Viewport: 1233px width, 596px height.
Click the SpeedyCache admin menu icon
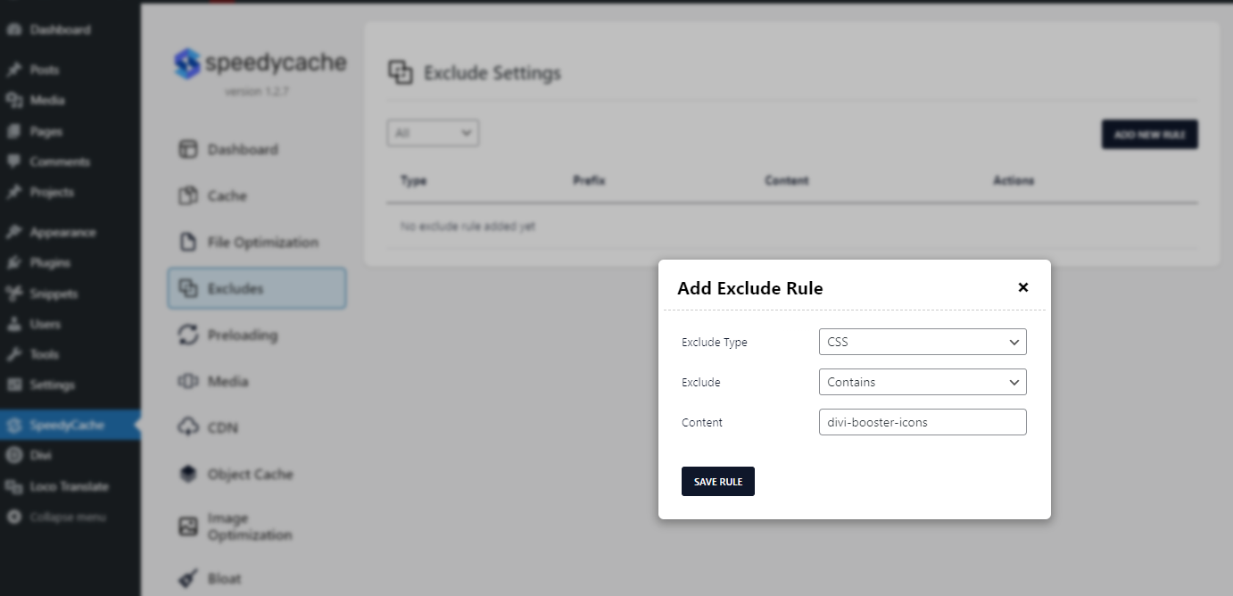click(13, 425)
